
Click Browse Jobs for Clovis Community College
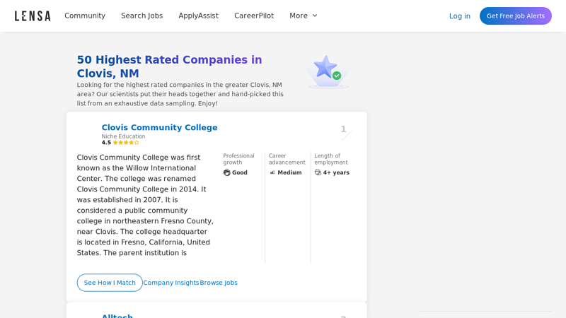(x=219, y=283)
